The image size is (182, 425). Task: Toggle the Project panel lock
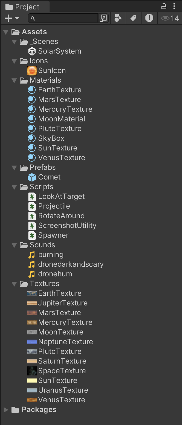point(164,6)
